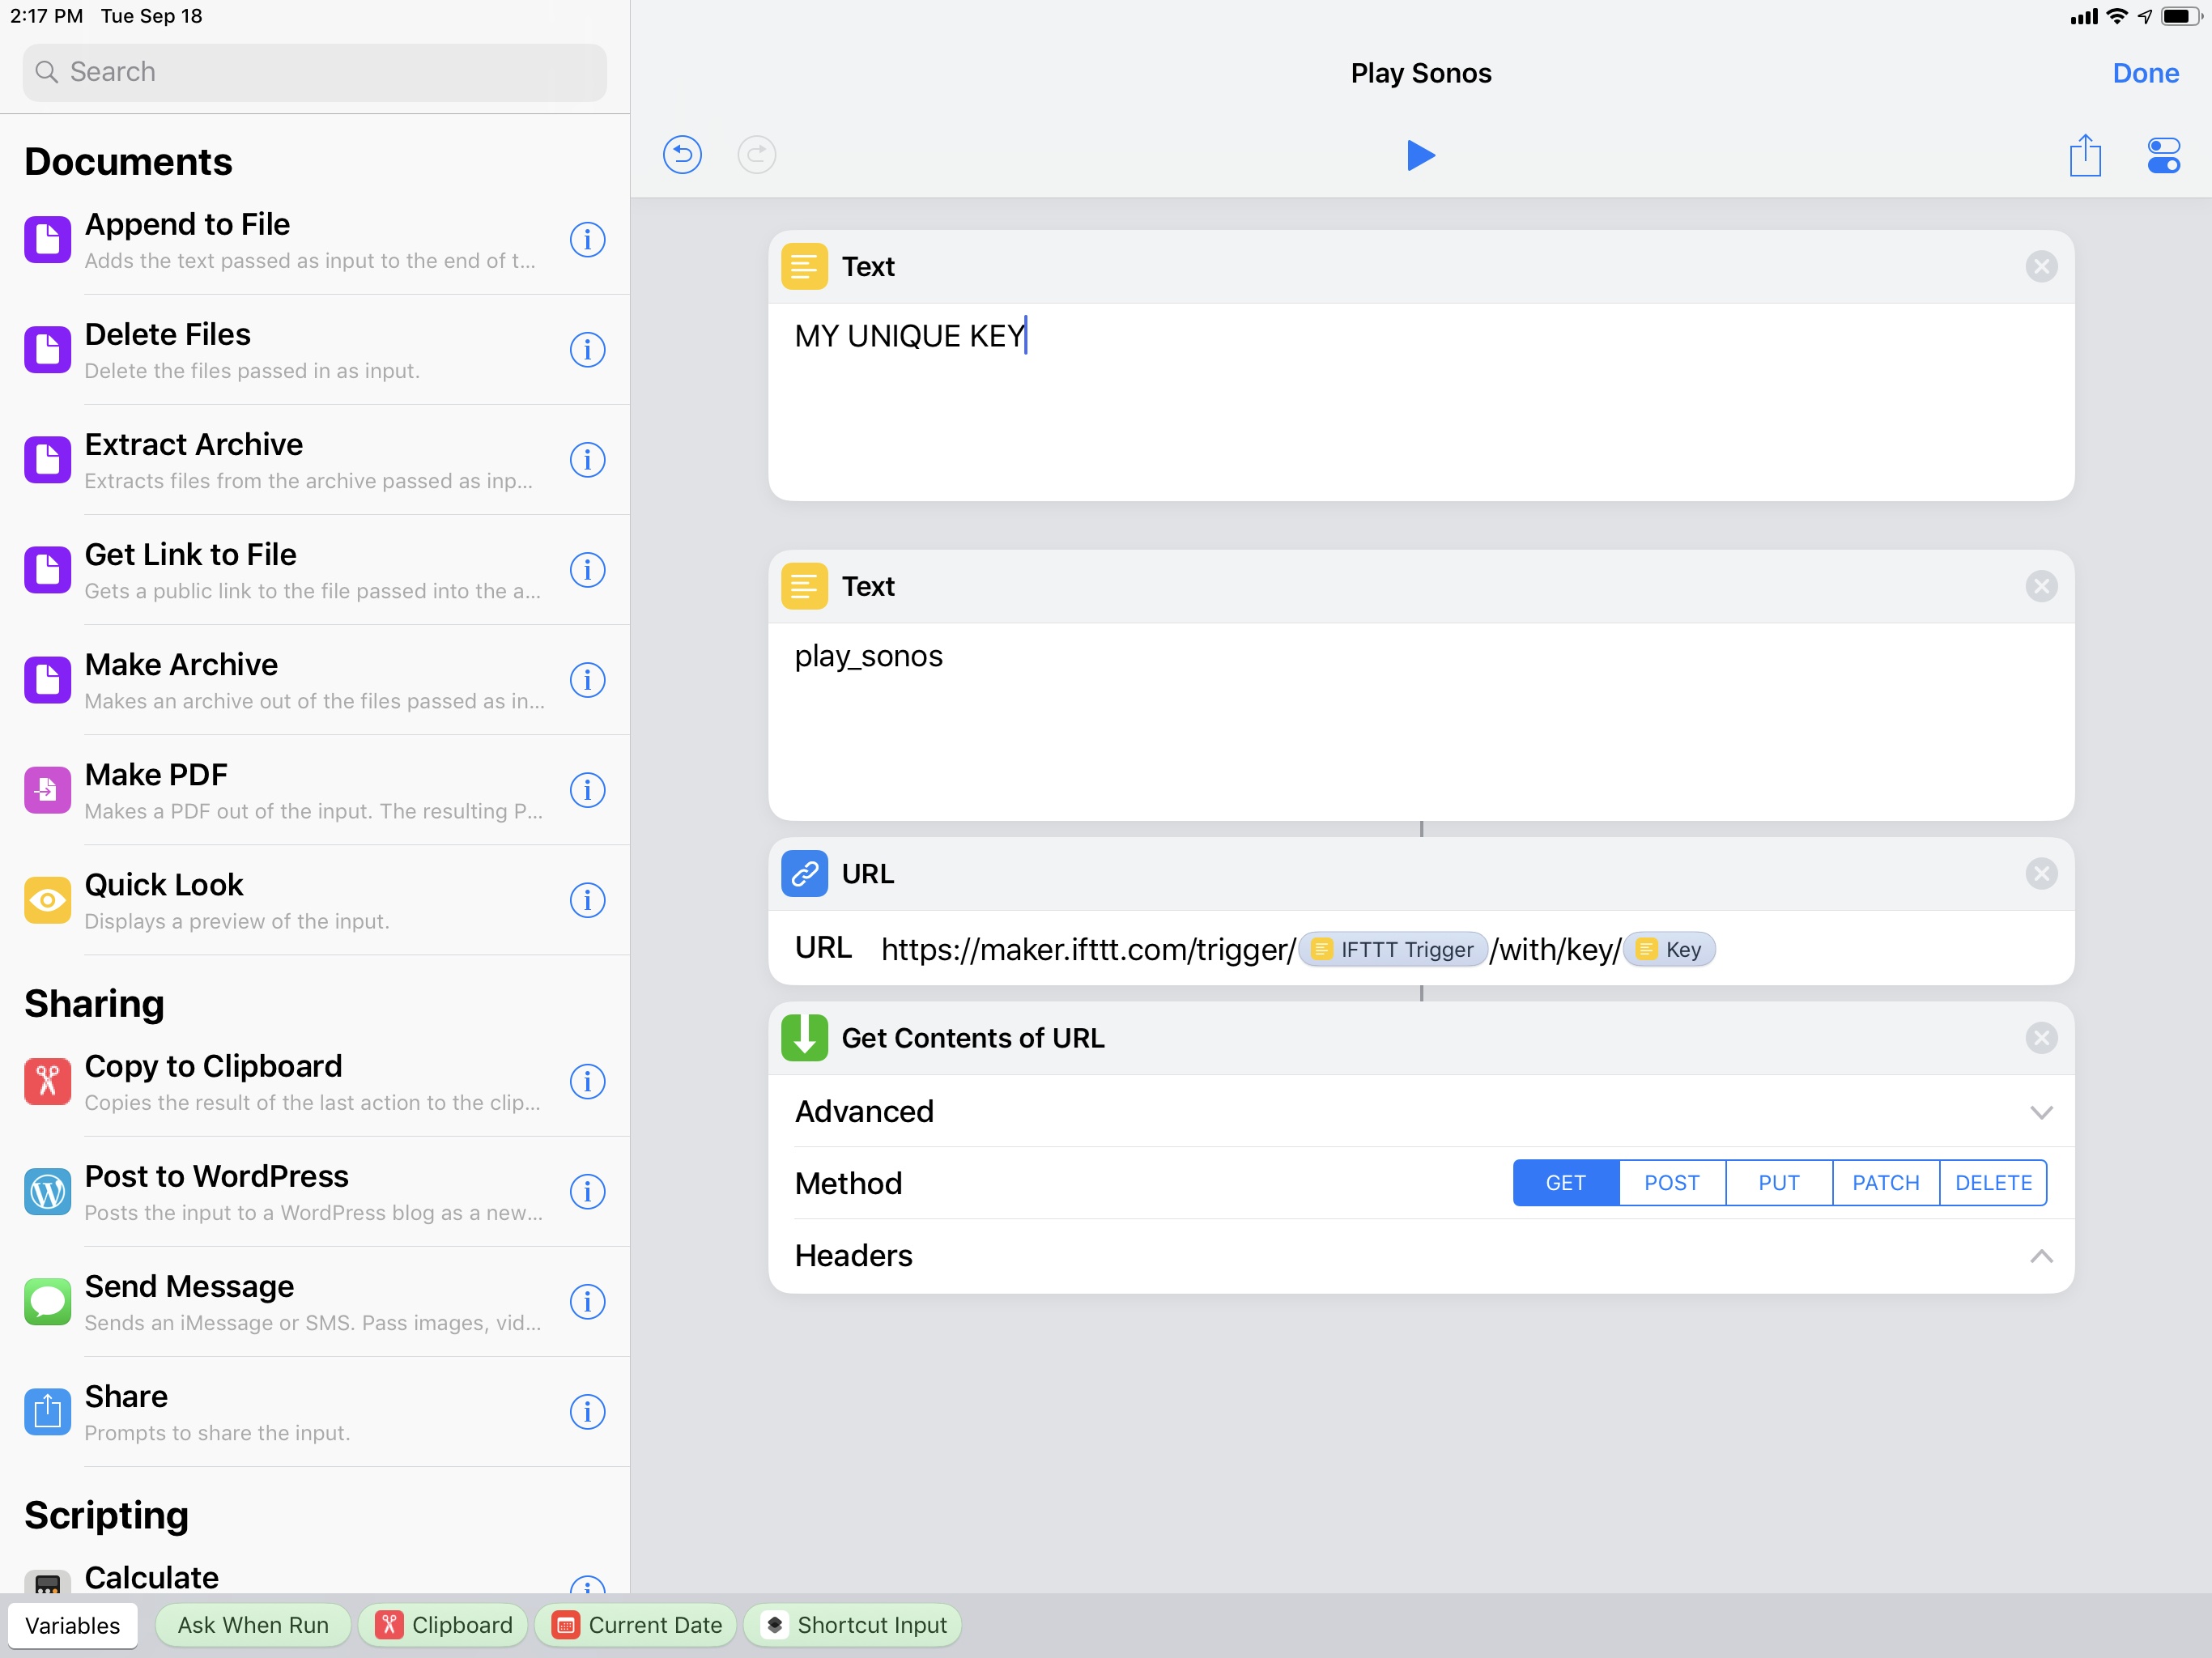Screen dimensions: 2212x1658
Task: Tap the Make PDF action title
Action: 156,775
